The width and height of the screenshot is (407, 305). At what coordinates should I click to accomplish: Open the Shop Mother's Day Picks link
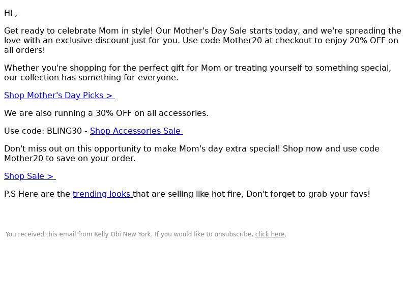tap(60, 96)
